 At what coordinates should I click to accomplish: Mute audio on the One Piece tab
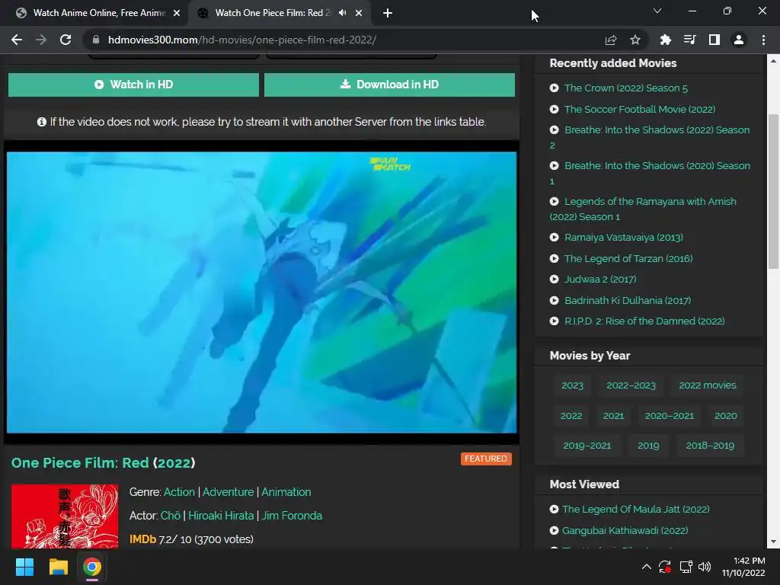coord(343,13)
